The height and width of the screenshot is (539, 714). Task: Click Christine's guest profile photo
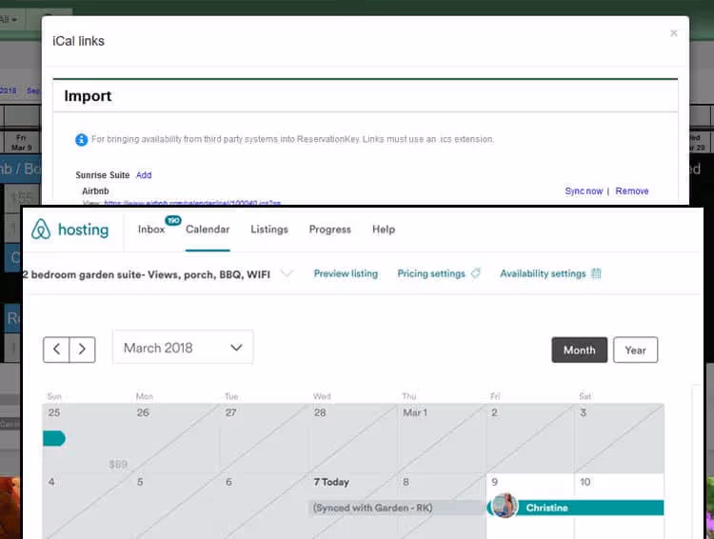pos(505,507)
